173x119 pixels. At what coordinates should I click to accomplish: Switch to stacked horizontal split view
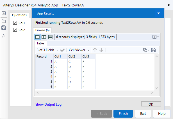[x=50, y=37]
